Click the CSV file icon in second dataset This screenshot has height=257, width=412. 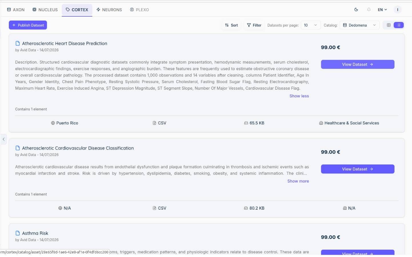click(x=154, y=208)
